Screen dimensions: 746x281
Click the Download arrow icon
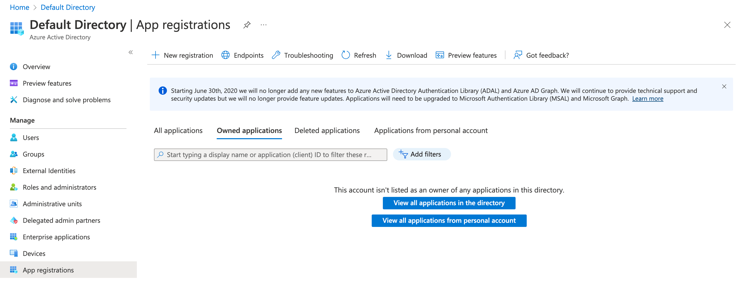(389, 55)
